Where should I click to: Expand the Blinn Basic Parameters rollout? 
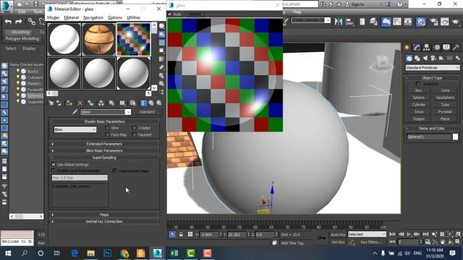click(x=104, y=151)
